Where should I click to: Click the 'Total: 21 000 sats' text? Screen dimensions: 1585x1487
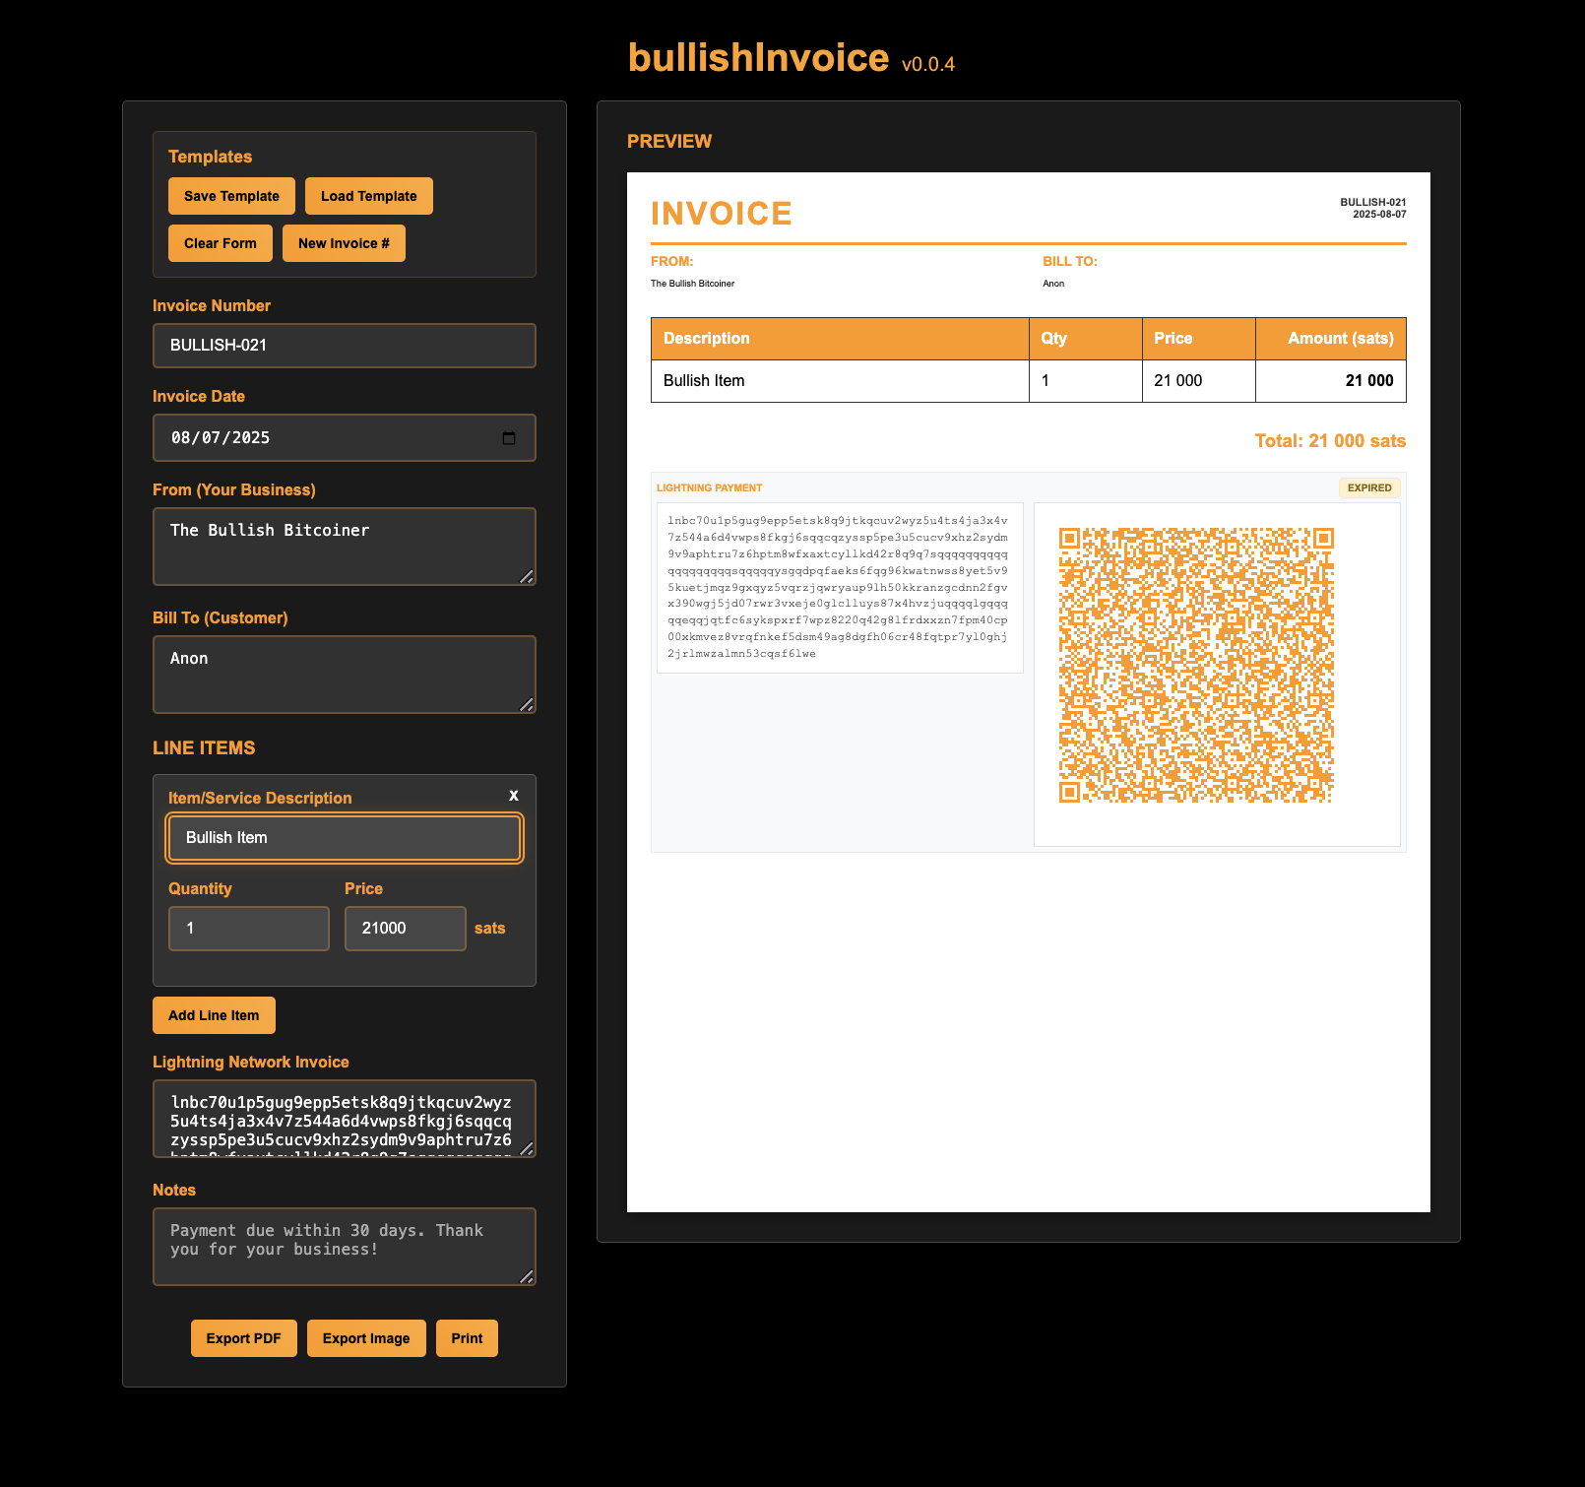coord(1330,441)
